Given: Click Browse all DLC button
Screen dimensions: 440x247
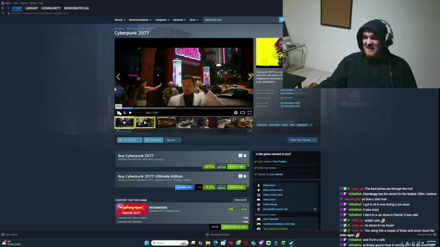Looking at the screenshot, I should click(240, 200).
